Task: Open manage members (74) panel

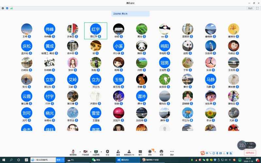Action: pyautogui.click(x=129, y=152)
